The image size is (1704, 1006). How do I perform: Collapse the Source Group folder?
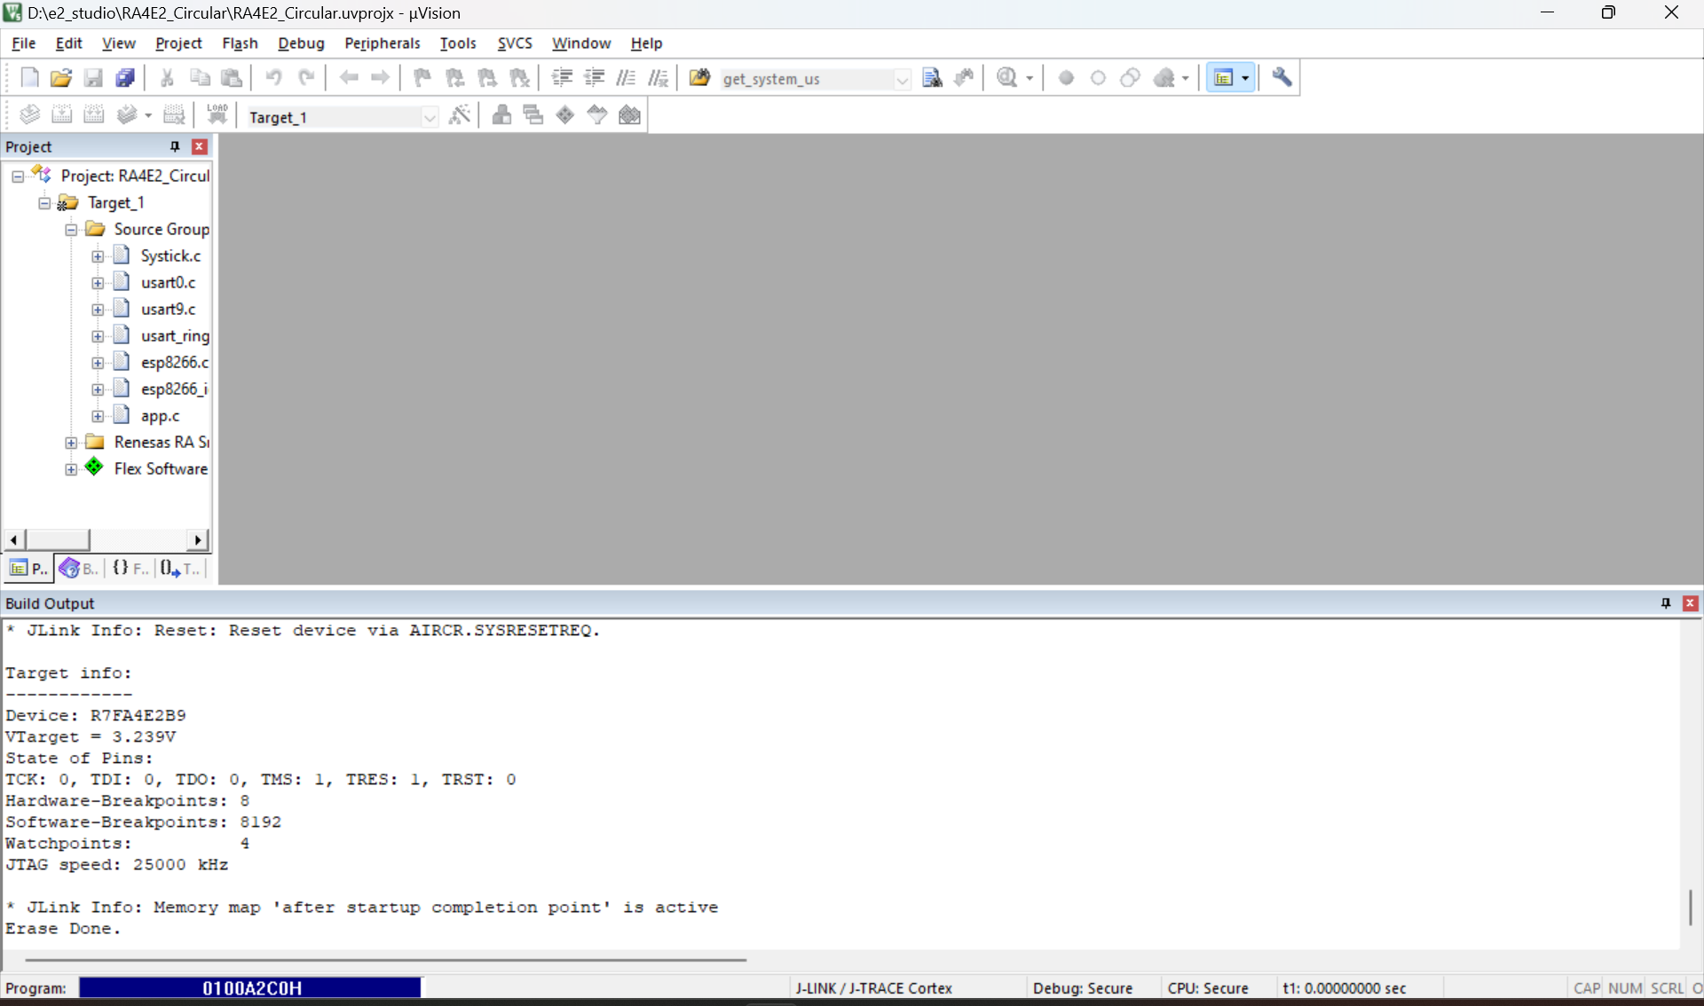[71, 230]
